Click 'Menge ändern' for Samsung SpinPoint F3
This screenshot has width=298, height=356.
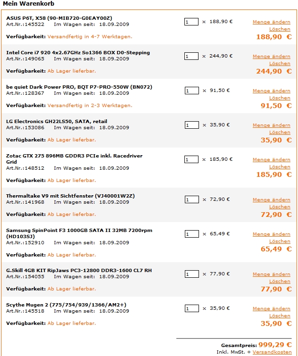(x=272, y=234)
